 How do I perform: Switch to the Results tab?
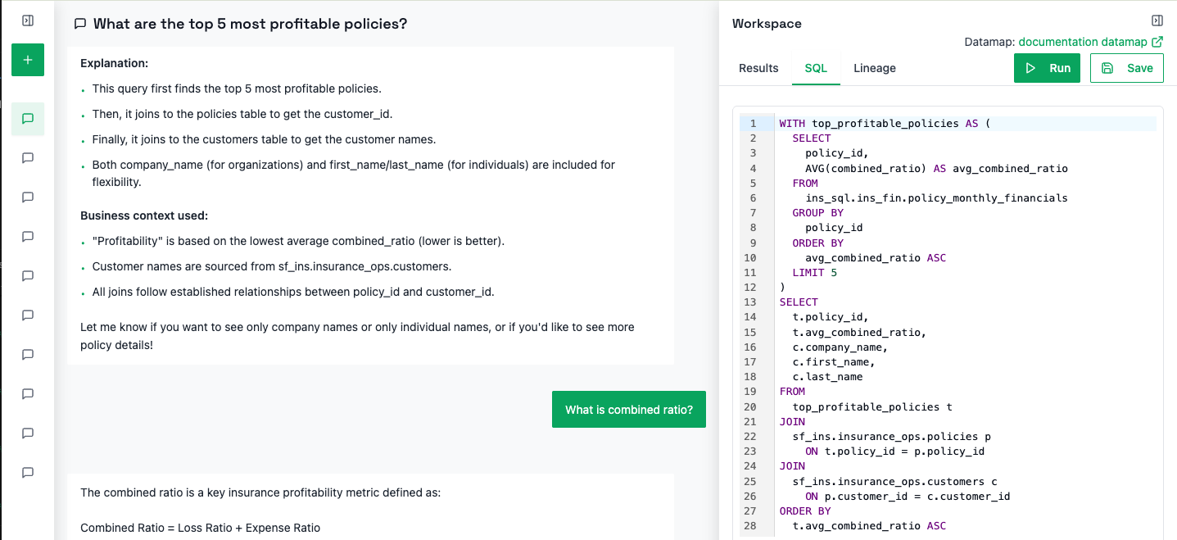pos(758,68)
